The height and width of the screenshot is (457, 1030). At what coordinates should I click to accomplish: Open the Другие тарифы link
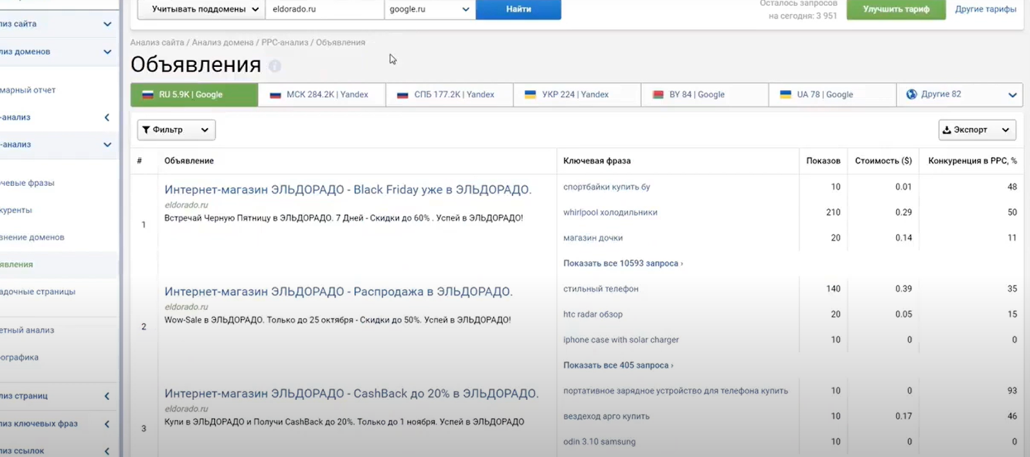tap(986, 9)
